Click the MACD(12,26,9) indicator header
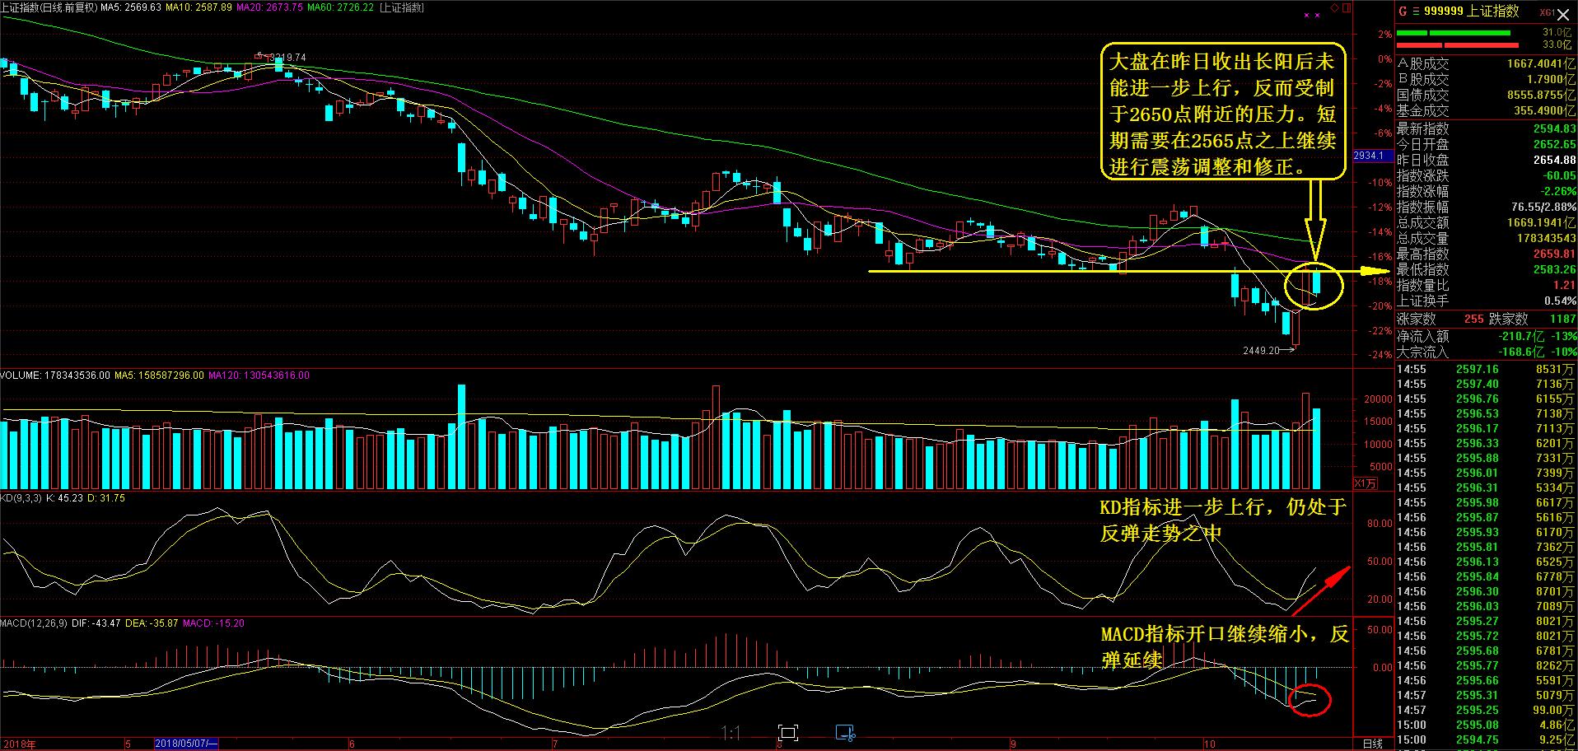This screenshot has width=1578, height=751. click(35, 623)
